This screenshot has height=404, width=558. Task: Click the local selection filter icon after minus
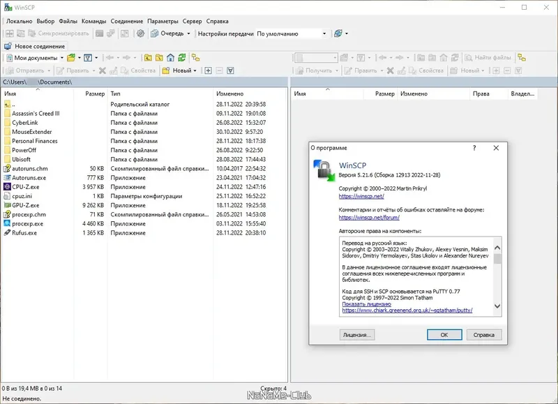(231, 70)
